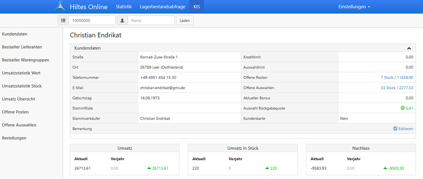Collapse the Kundendaten panel with chevron
423x179 pixels.
point(409,48)
